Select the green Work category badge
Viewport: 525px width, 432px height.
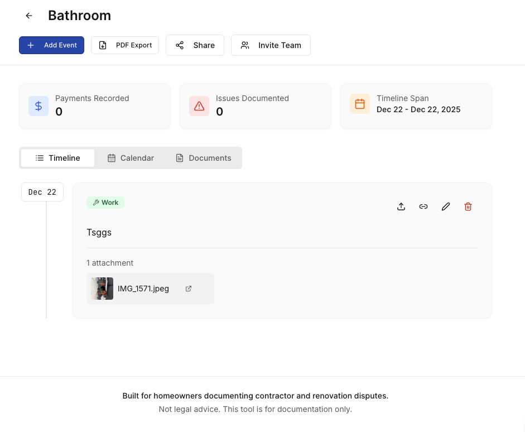[x=105, y=203]
